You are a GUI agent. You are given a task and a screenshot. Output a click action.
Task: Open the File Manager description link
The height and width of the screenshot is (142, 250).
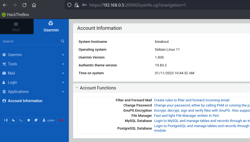(187, 115)
